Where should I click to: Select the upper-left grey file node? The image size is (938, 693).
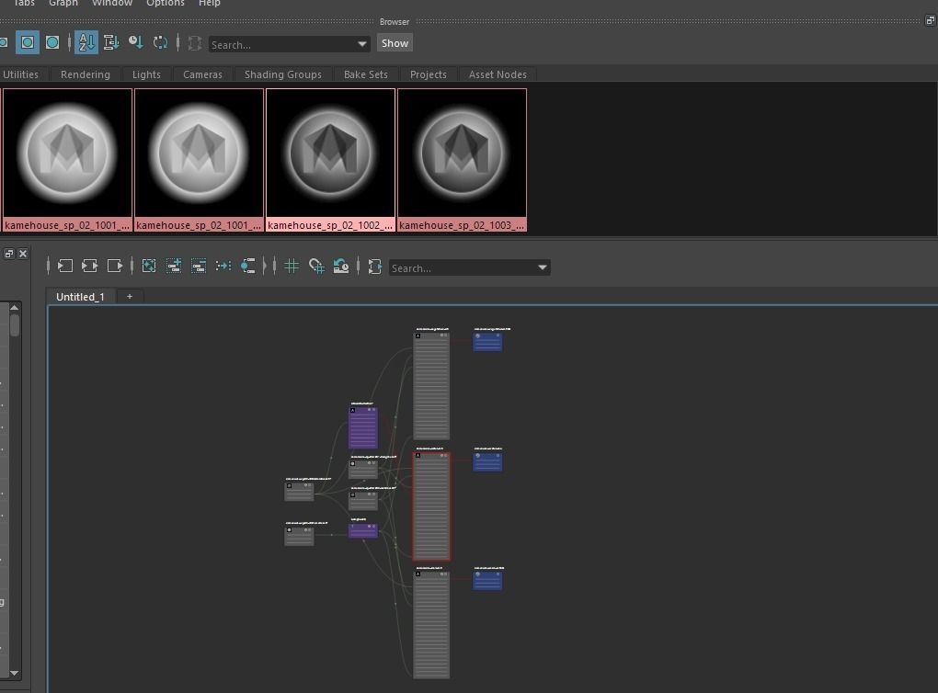pos(299,491)
